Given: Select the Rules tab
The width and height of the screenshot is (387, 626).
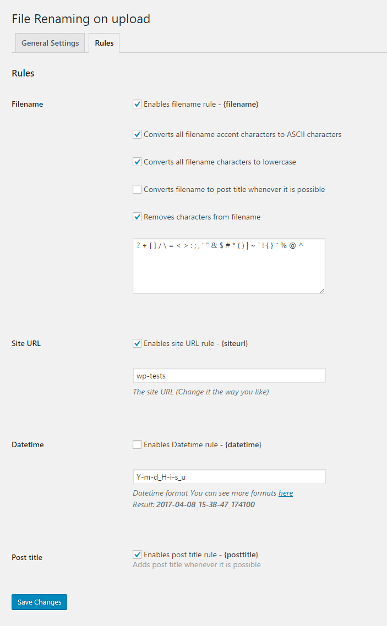Looking at the screenshot, I should pyautogui.click(x=104, y=43).
